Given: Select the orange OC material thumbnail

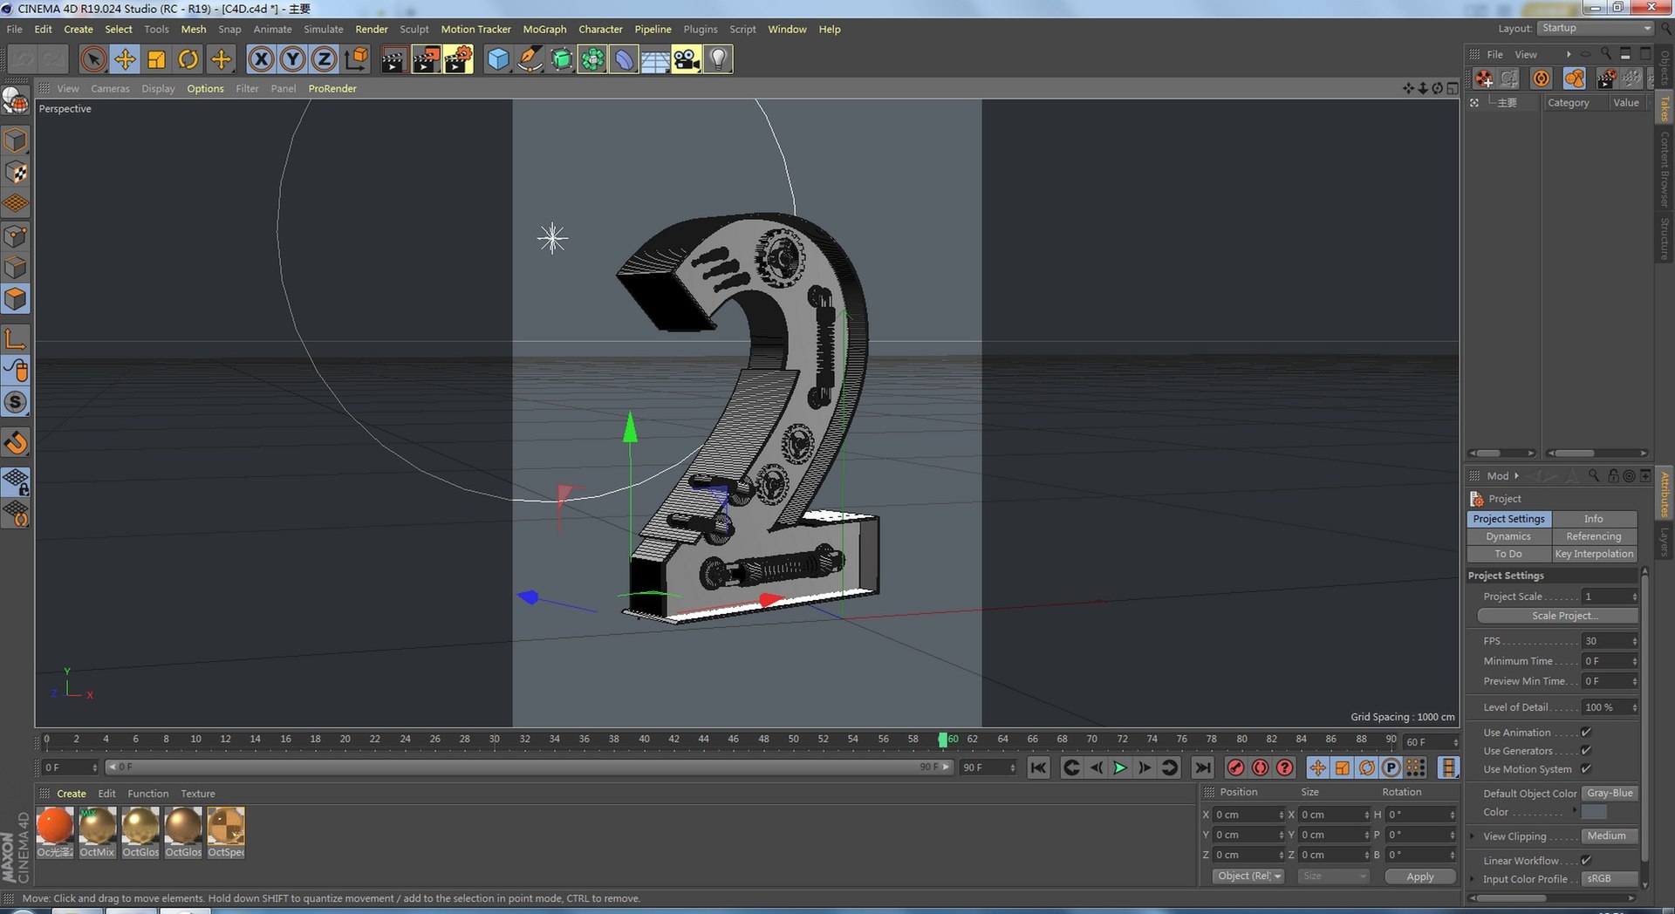Looking at the screenshot, I should point(55,826).
